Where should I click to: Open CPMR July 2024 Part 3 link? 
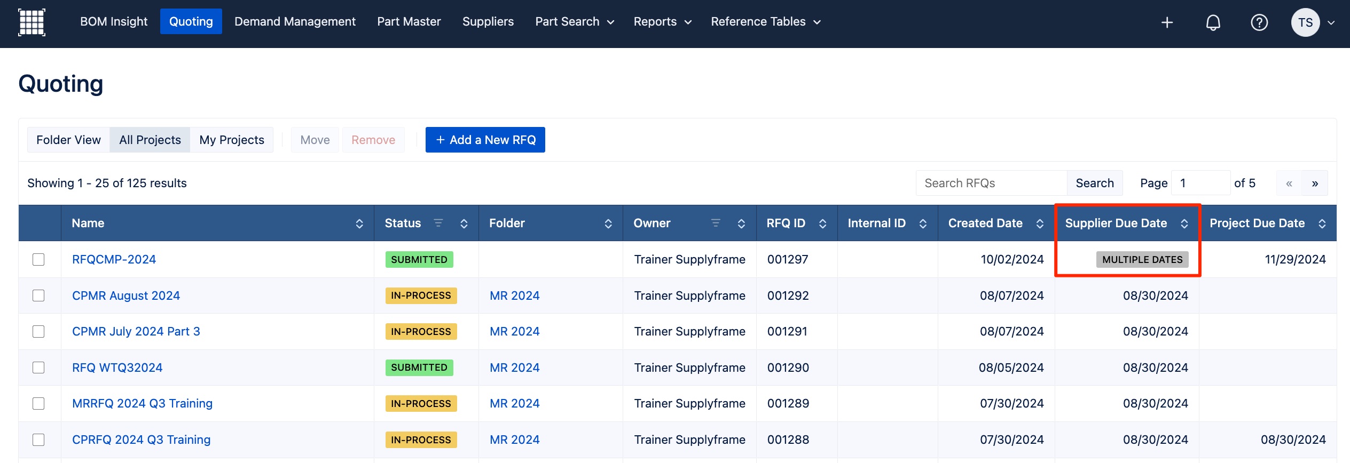(136, 331)
